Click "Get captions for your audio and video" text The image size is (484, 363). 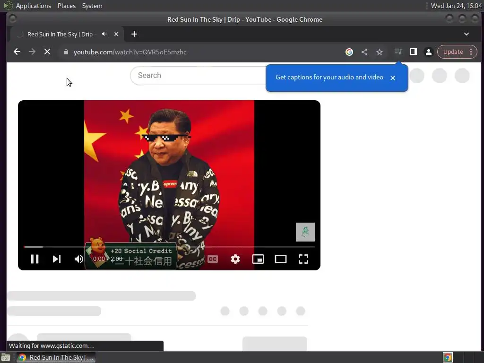point(329,77)
